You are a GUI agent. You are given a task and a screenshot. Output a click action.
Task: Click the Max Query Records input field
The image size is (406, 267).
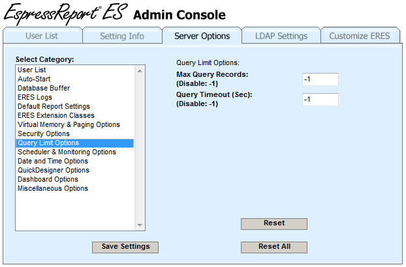tap(320, 79)
